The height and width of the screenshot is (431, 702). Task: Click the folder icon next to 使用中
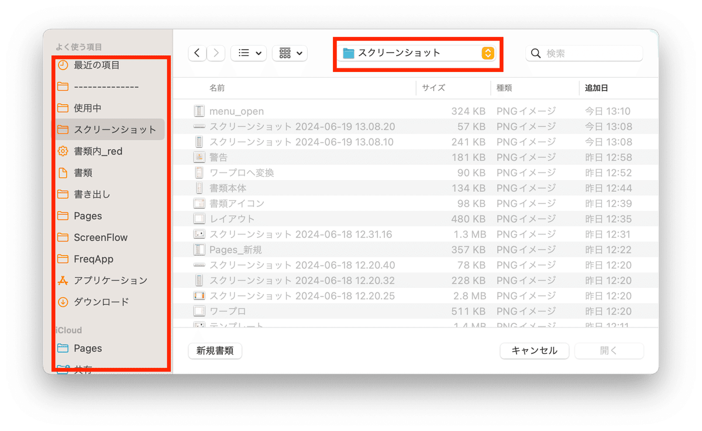63,108
